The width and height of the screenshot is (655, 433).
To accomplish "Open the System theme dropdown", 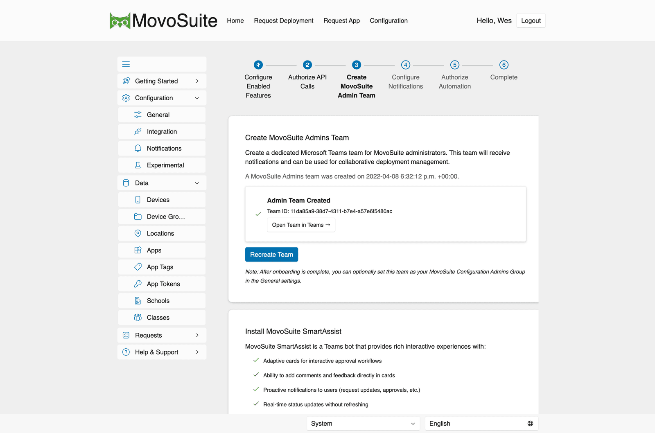I will tap(364, 424).
